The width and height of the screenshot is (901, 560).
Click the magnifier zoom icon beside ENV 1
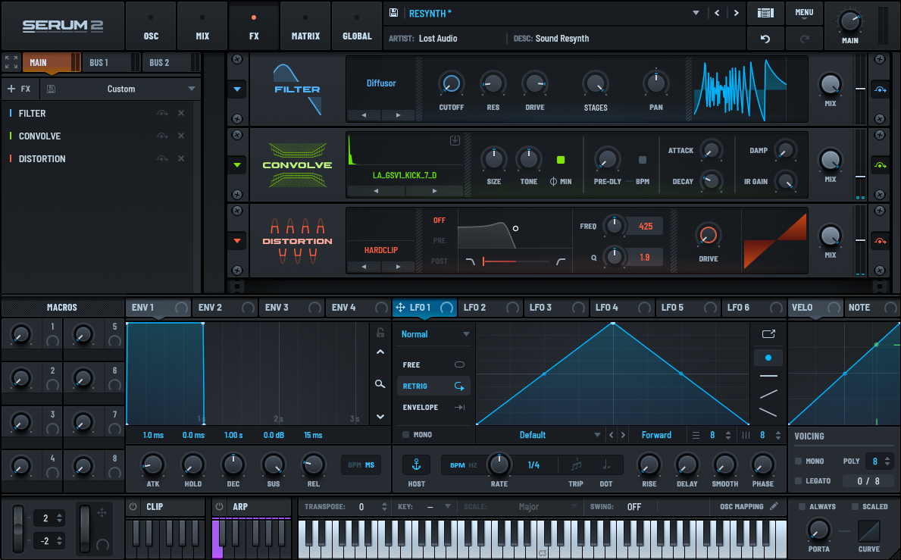pyautogui.click(x=380, y=384)
